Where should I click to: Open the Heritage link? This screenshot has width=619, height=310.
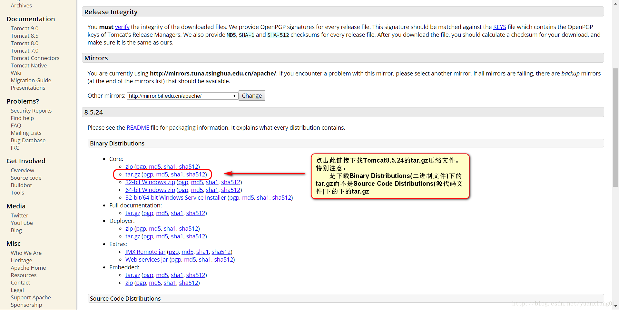tap(21, 260)
